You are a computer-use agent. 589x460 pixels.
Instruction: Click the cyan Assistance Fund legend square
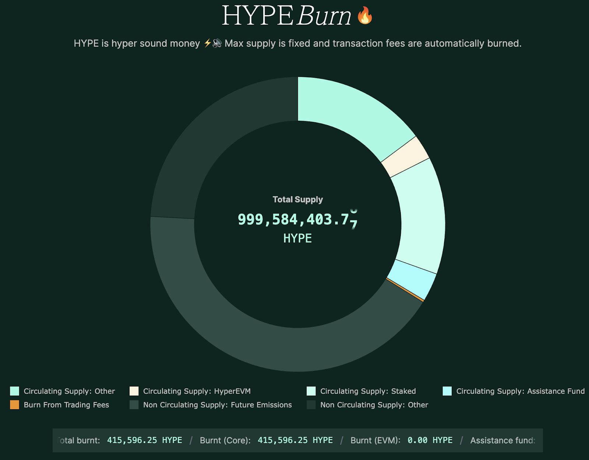point(447,391)
